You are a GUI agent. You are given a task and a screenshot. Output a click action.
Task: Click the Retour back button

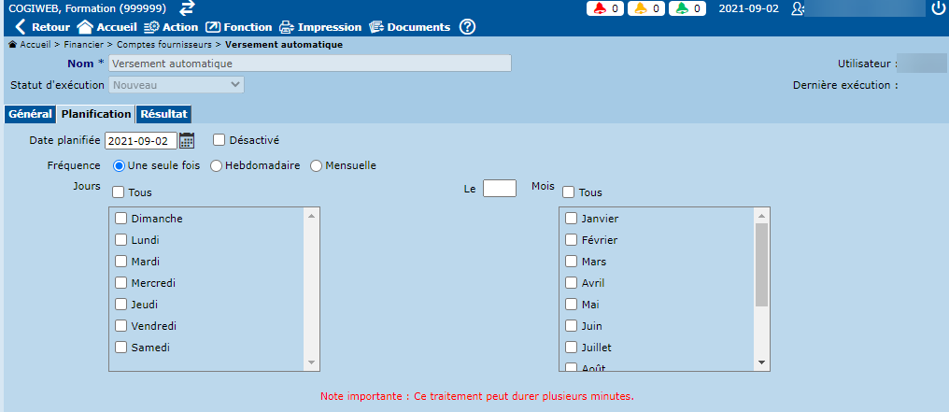(x=42, y=27)
